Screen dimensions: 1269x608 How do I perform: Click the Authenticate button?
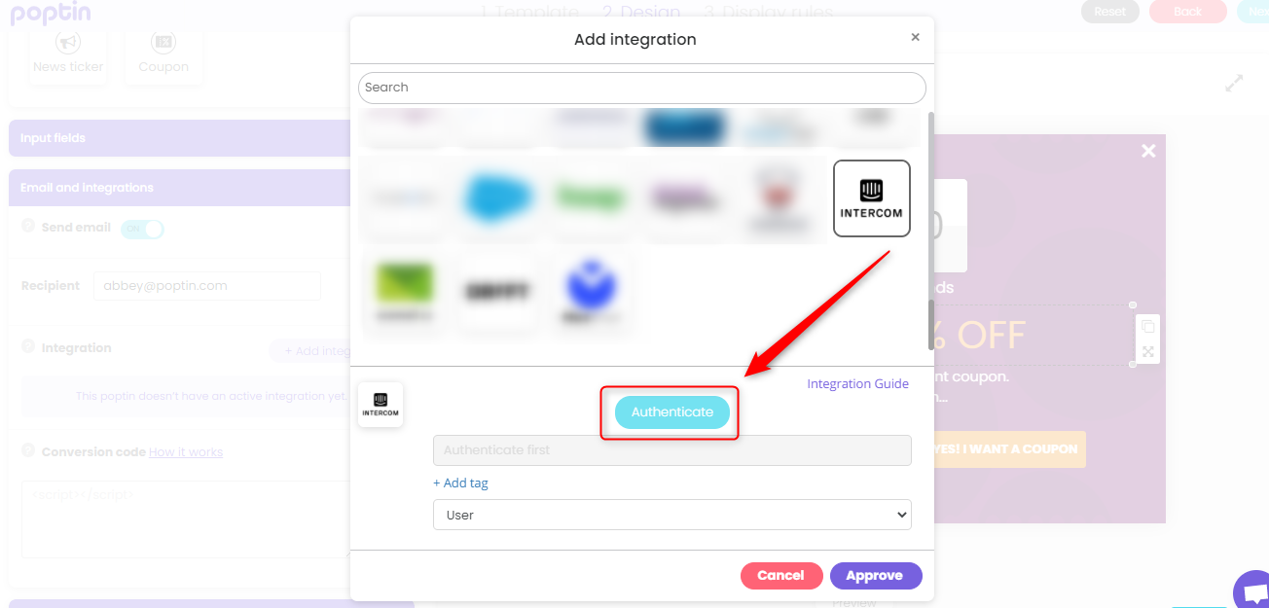coord(671,412)
